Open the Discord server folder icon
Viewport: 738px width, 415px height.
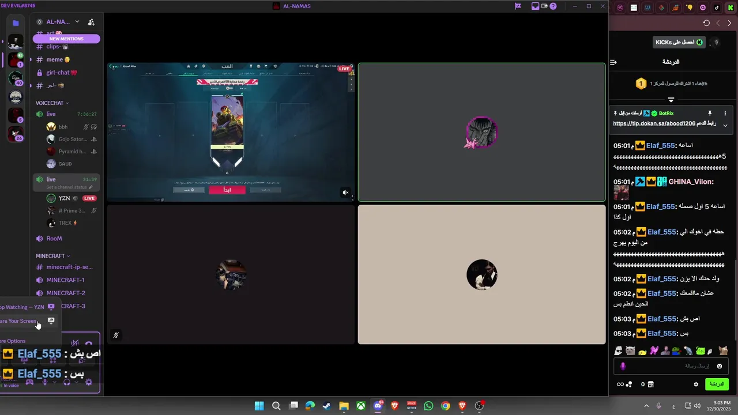(x=16, y=22)
